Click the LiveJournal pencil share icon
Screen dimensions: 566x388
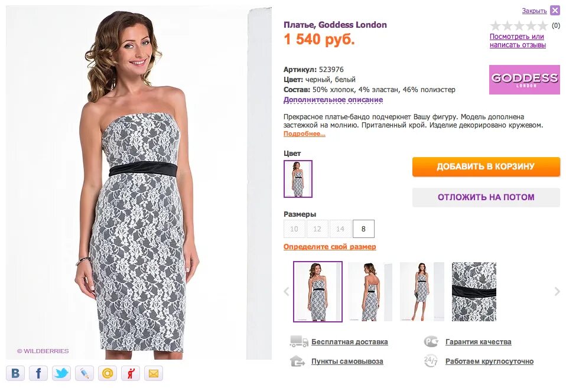[x=84, y=373]
